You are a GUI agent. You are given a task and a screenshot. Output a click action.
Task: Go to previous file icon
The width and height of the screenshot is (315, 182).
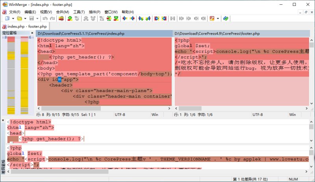(189, 18)
